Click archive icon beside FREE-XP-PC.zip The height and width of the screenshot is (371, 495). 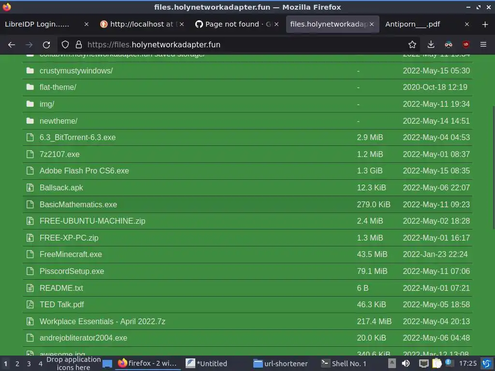click(30, 238)
